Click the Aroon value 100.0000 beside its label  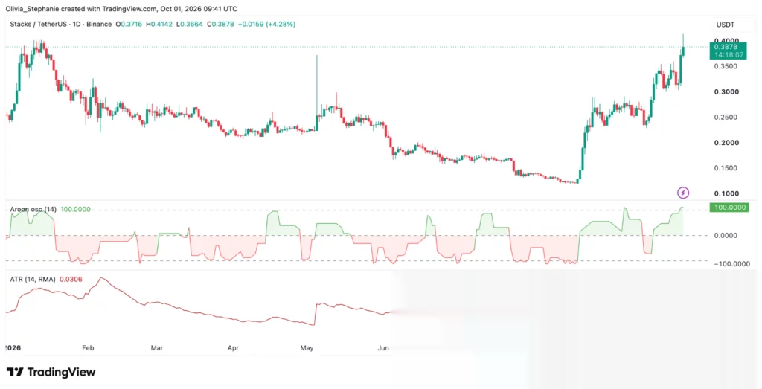coord(75,209)
